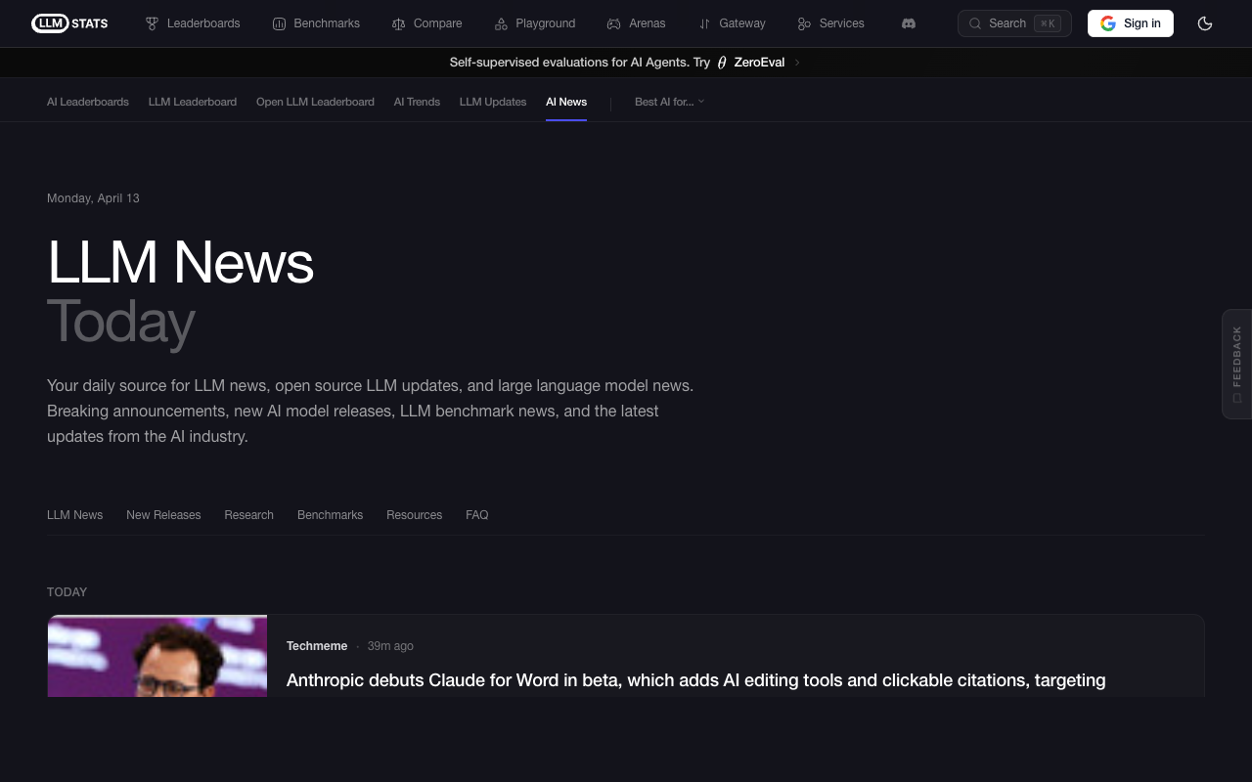1252x782 pixels.
Task: Click the Benchmarks chart icon
Action: coord(279,23)
